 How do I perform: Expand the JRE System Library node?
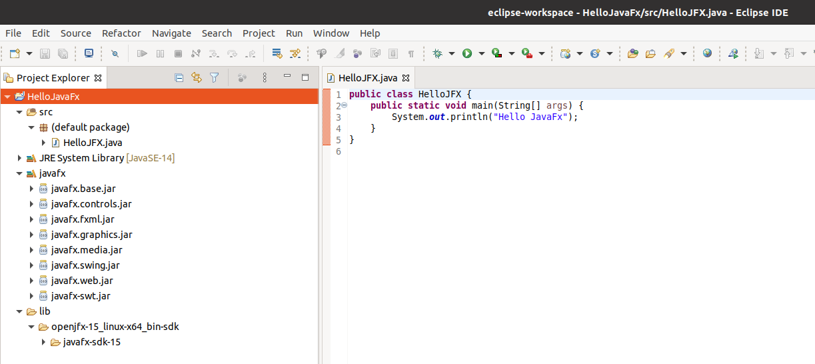[x=19, y=158]
